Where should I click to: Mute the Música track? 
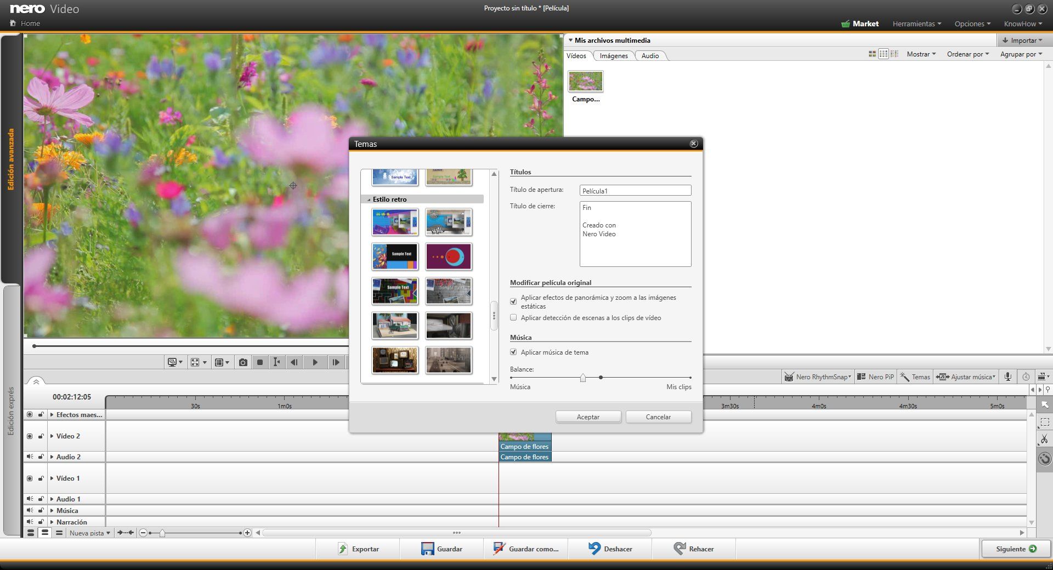pyautogui.click(x=30, y=510)
